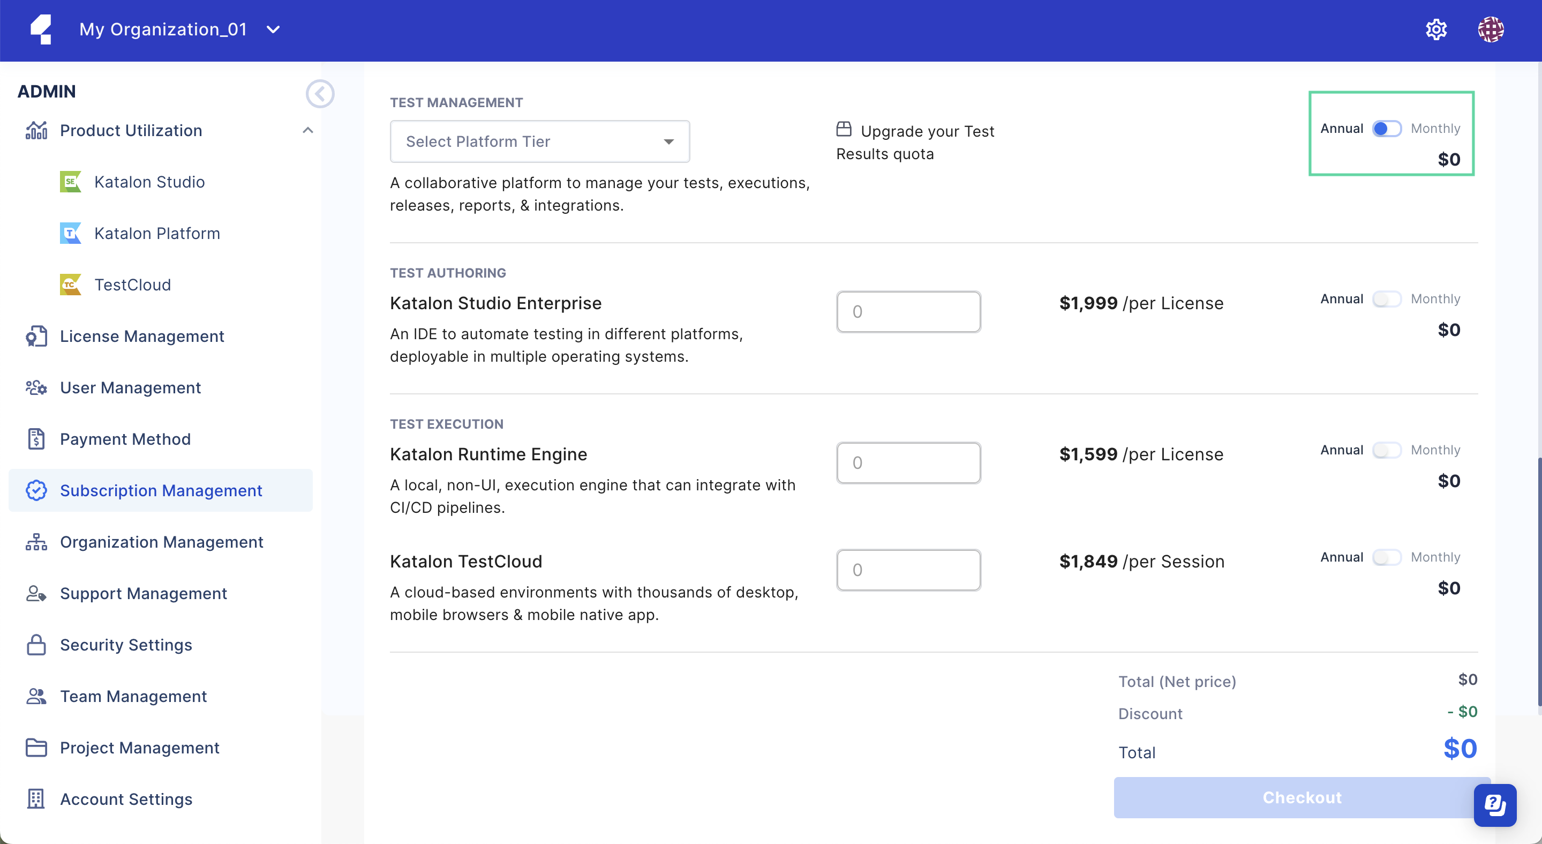Click Katalon Runtime Engine license quantity field
Image resolution: width=1542 pixels, height=844 pixels.
908,462
